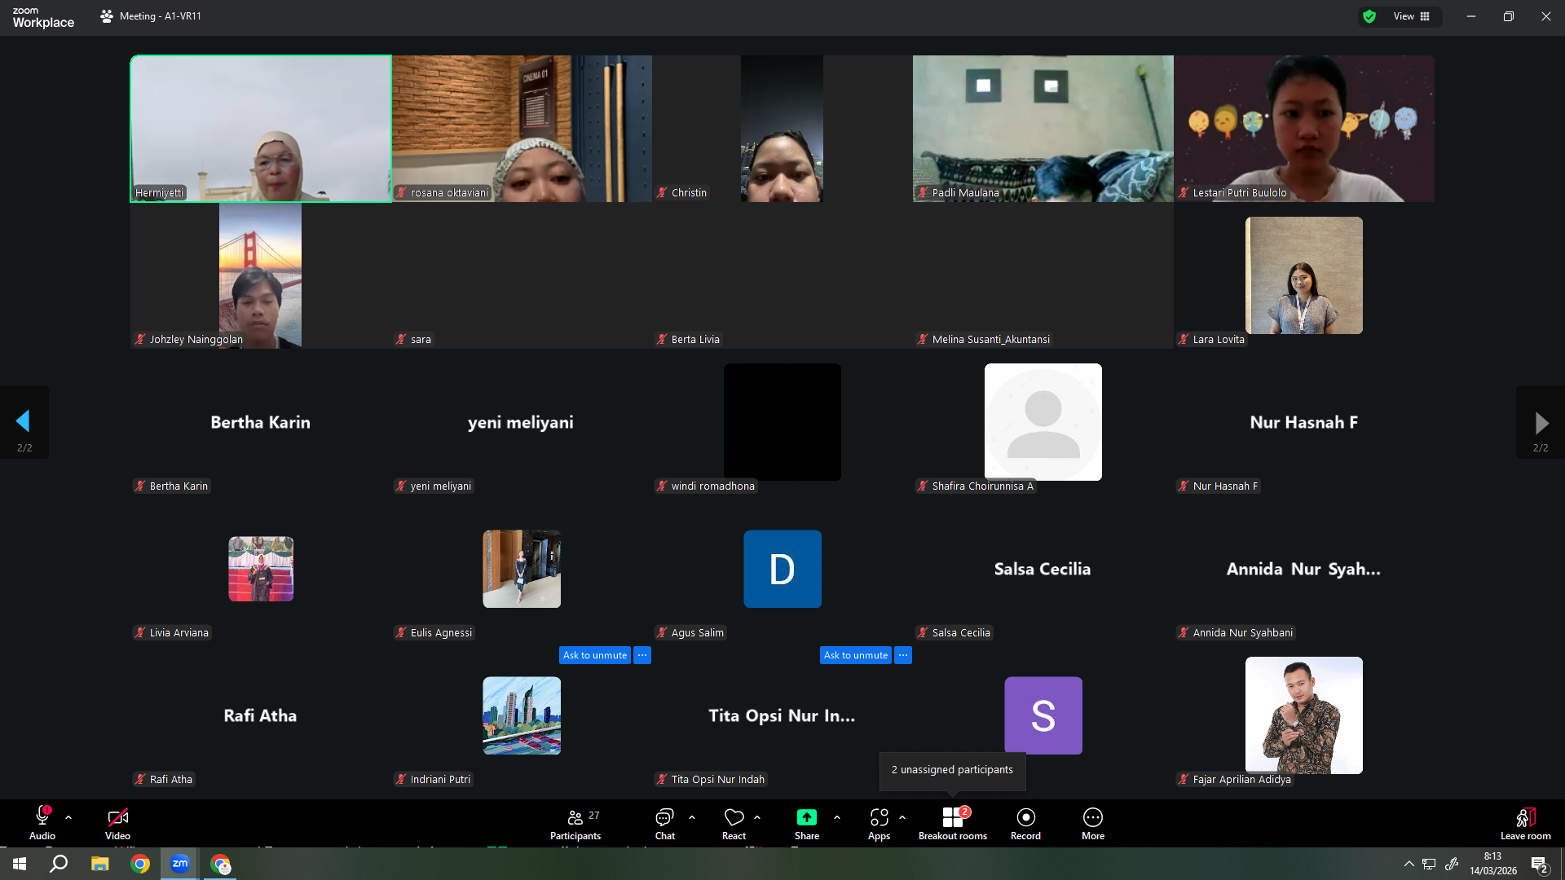Open the three-dot menu above Tita Opsi Nur Indah's tile
The width and height of the screenshot is (1565, 880).
[903, 655]
